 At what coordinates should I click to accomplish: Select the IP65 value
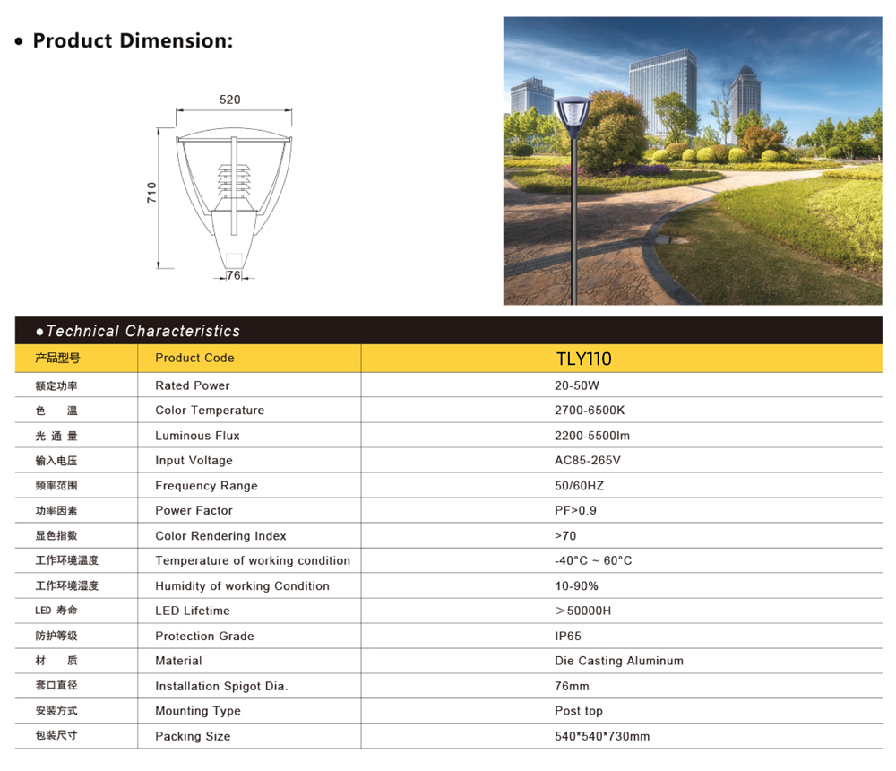(568, 636)
